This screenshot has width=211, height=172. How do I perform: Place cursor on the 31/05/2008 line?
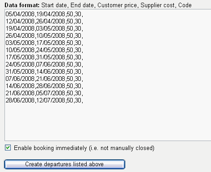coord(44,71)
